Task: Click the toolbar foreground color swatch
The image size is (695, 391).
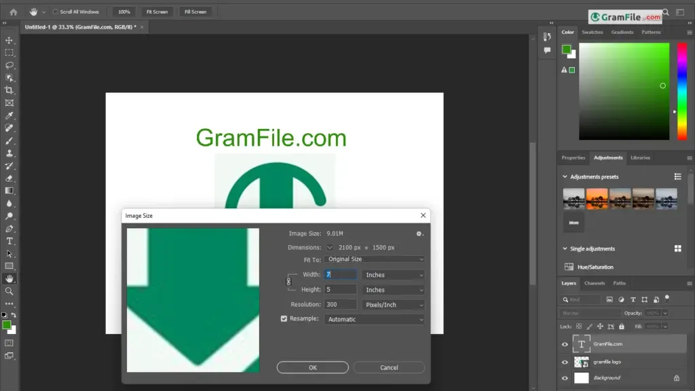Action: (x=7, y=325)
